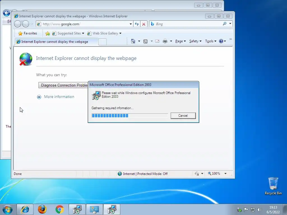Open the RSS feeds icon

click(145, 41)
